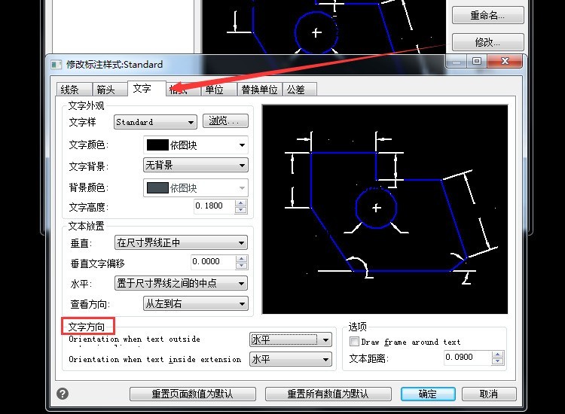Screen dimensions: 565x414
Task: Click the help question mark icon
Action: [x=63, y=394]
